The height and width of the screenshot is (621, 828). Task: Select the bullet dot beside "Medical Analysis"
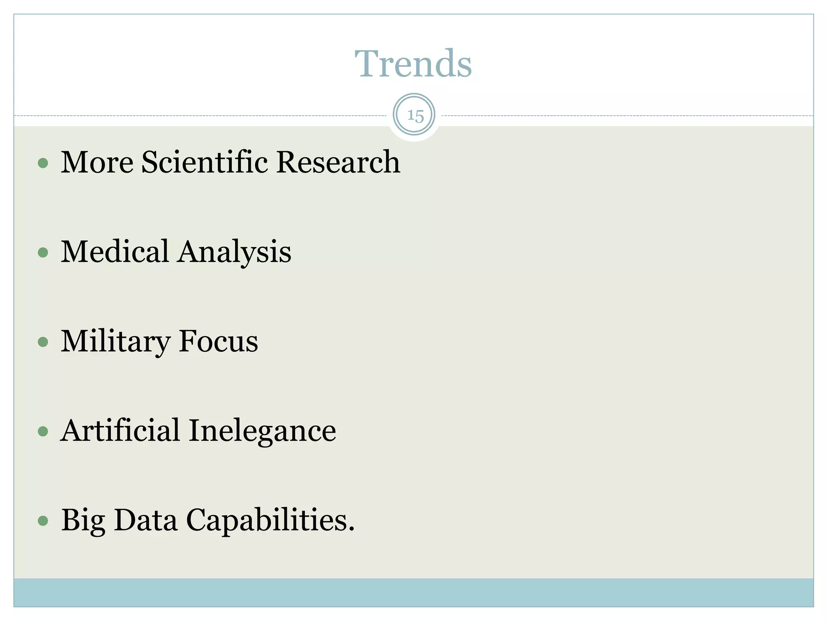click(43, 253)
